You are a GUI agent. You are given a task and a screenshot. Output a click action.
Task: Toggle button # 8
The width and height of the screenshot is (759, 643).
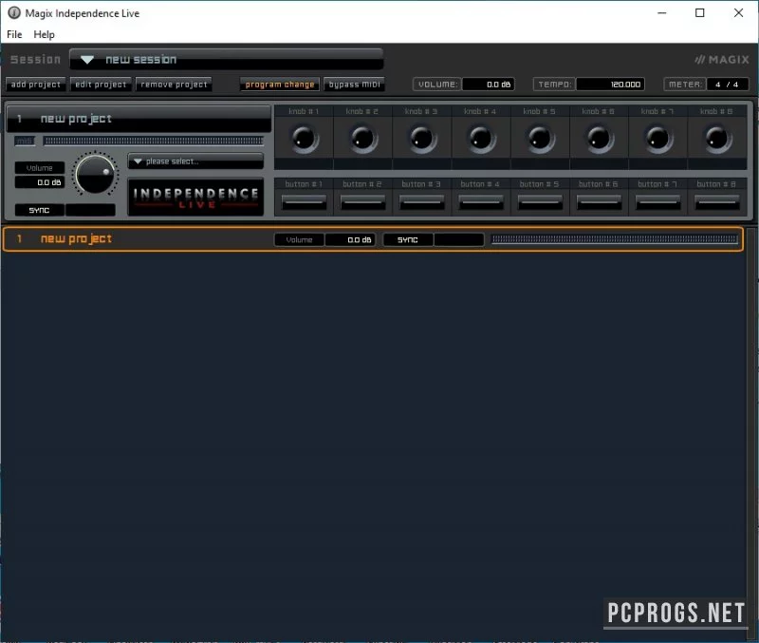[717, 202]
